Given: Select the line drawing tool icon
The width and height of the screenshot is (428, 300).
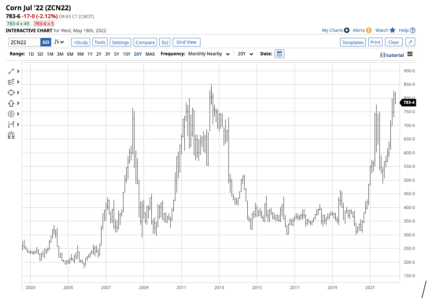Looking at the screenshot, I should (x=11, y=71).
